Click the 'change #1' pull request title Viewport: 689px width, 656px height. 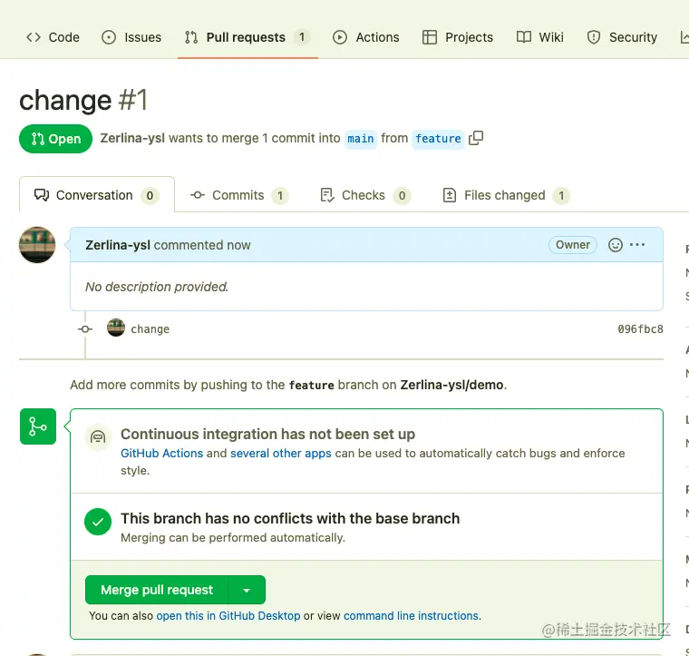click(83, 100)
